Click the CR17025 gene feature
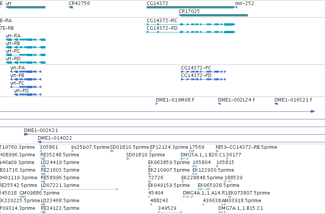The height and width of the screenshot is (214, 325). (213, 15)
